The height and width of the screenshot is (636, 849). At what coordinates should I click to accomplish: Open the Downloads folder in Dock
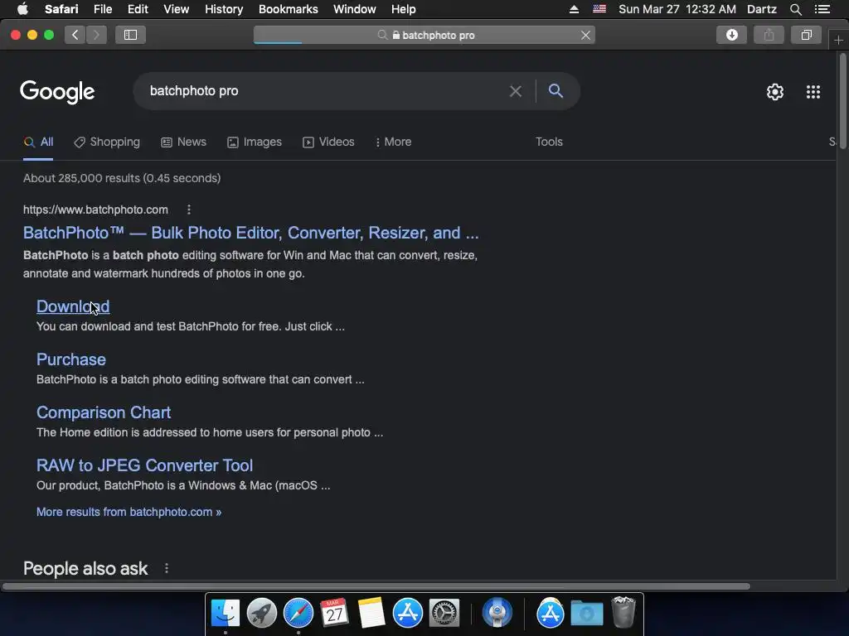point(587,614)
